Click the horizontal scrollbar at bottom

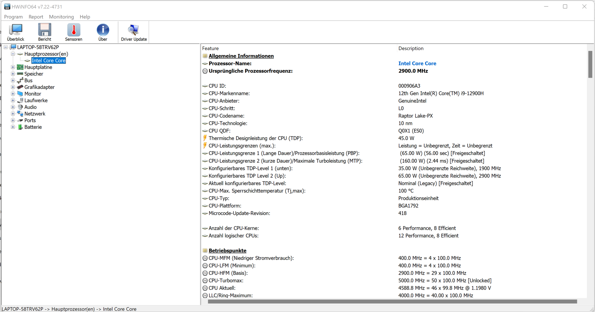click(x=392, y=301)
